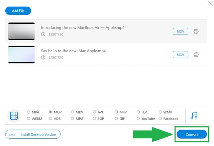
Task: Click the download icon in Install Desktop Version
Action: point(12,134)
